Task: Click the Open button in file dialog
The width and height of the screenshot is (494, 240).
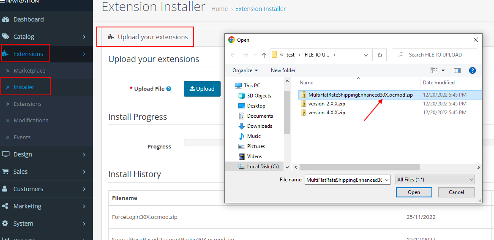Action: click(x=414, y=192)
